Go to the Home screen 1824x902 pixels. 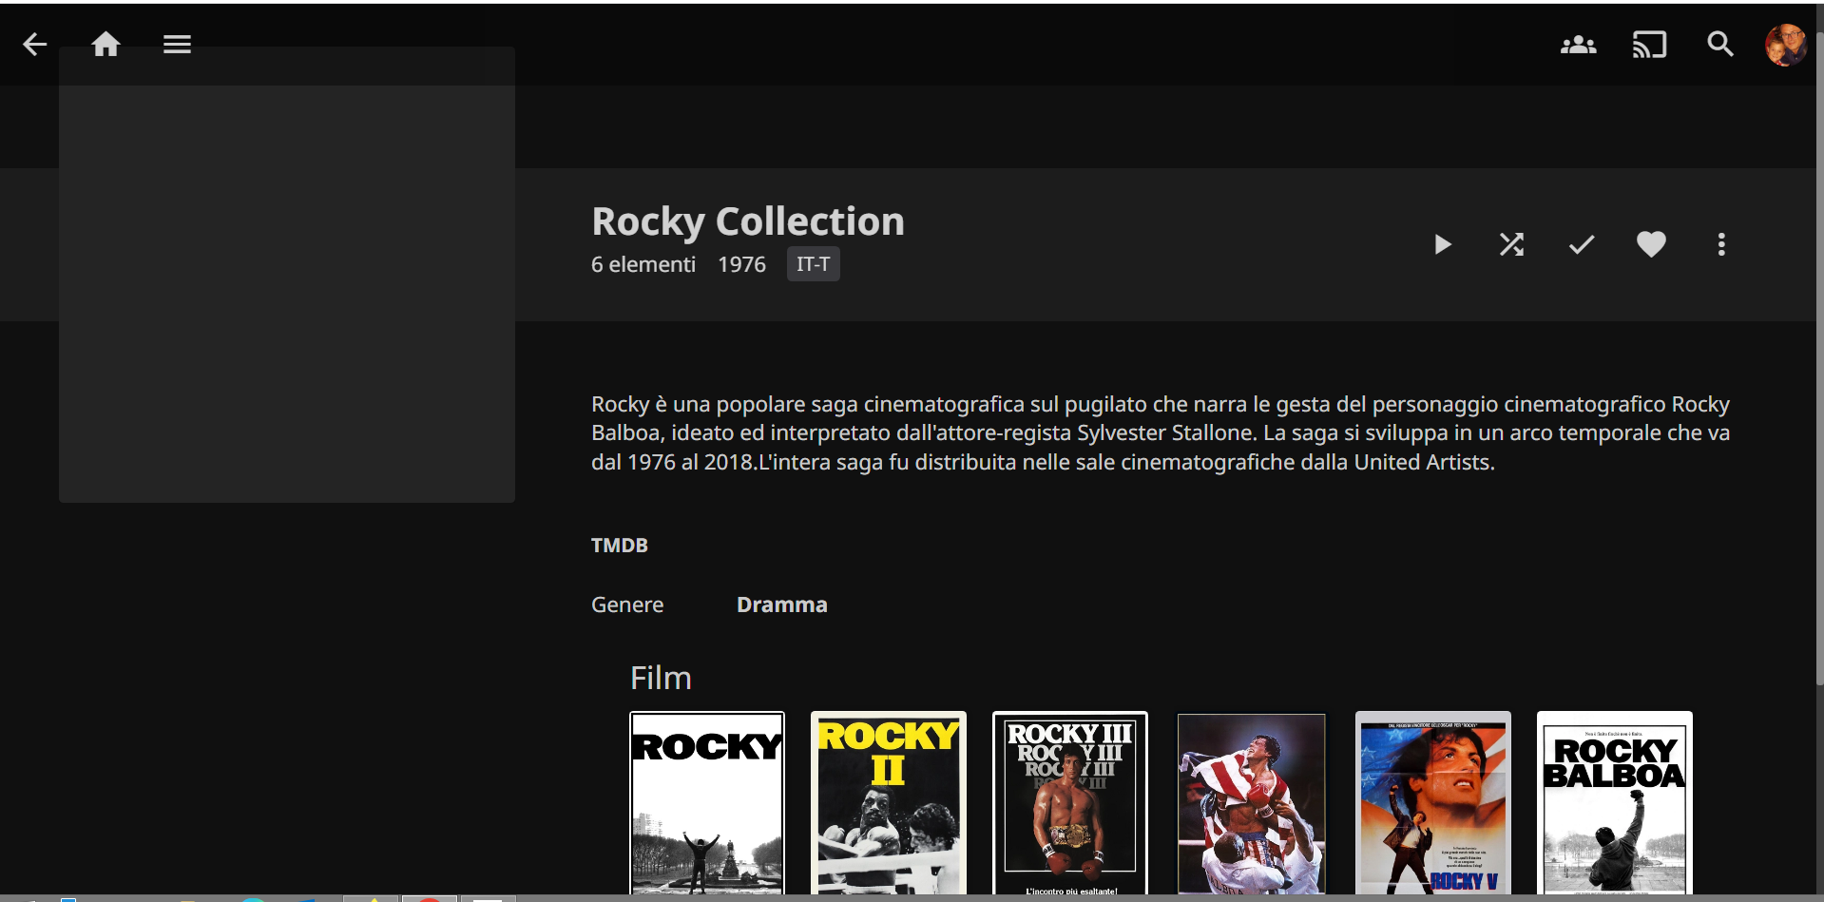coord(106,45)
